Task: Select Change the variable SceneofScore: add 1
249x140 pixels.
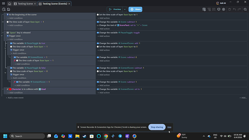Action: (x=118, y=43)
